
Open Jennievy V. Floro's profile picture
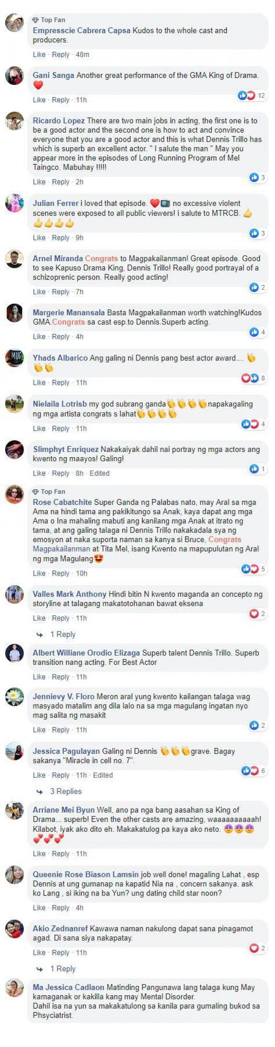(14, 697)
